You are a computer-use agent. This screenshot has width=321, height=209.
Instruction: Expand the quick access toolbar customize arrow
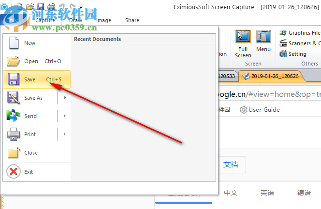[81, 7]
